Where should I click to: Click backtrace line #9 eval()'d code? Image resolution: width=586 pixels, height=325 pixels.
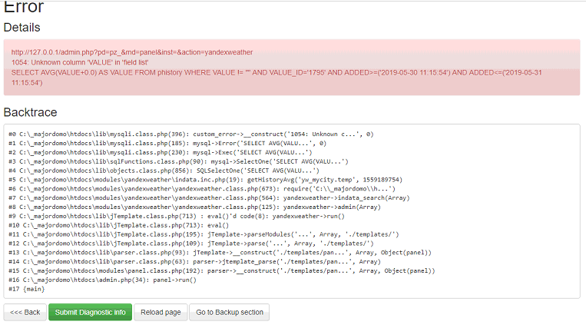coord(177,216)
